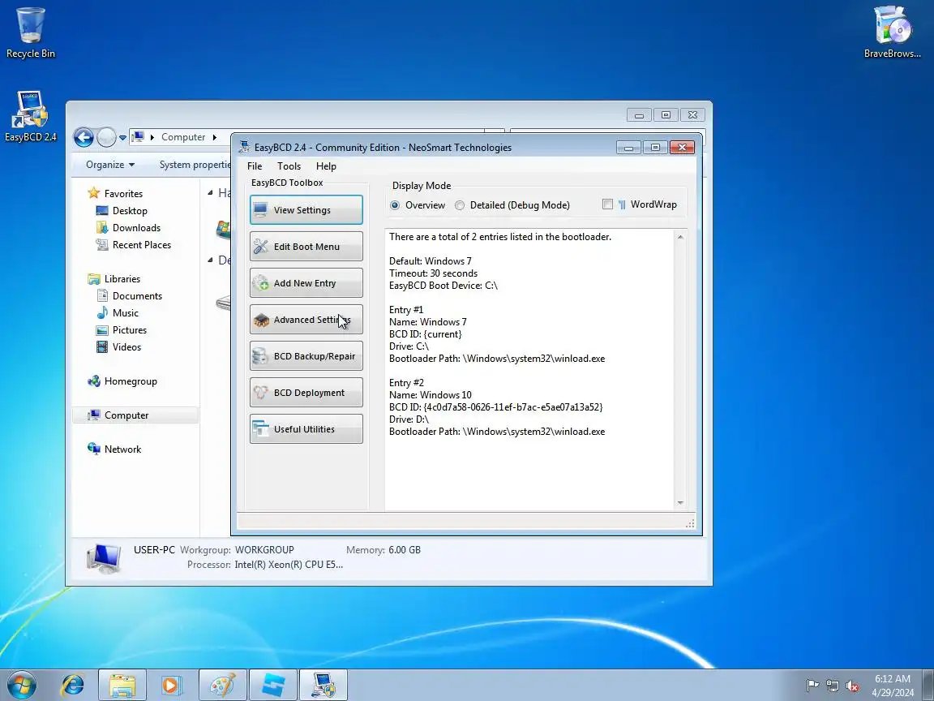Enable the WordWrap checkbox
This screenshot has width=934, height=701.
[x=607, y=204]
